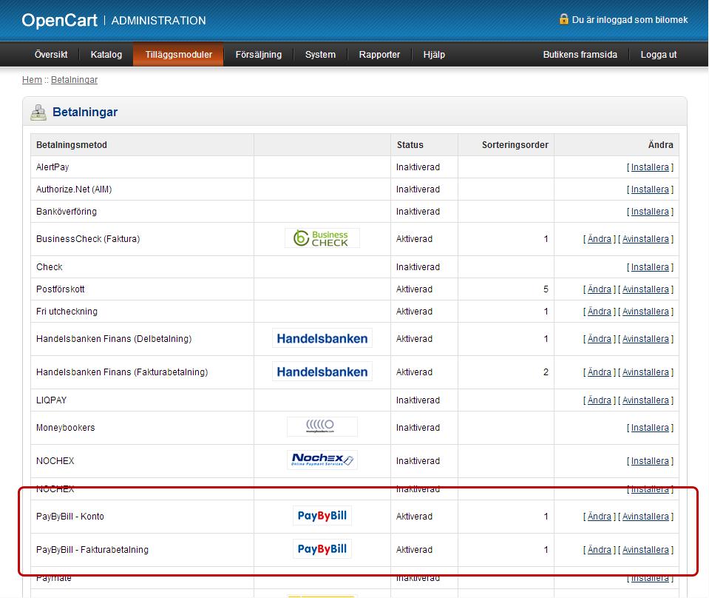Edit PayByBill - Konto
Viewport: 709px width, 598px height.
599,516
